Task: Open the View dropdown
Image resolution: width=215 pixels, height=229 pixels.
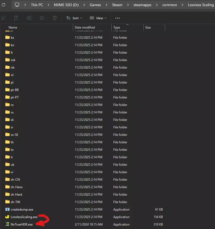Action: [x=98, y=18]
